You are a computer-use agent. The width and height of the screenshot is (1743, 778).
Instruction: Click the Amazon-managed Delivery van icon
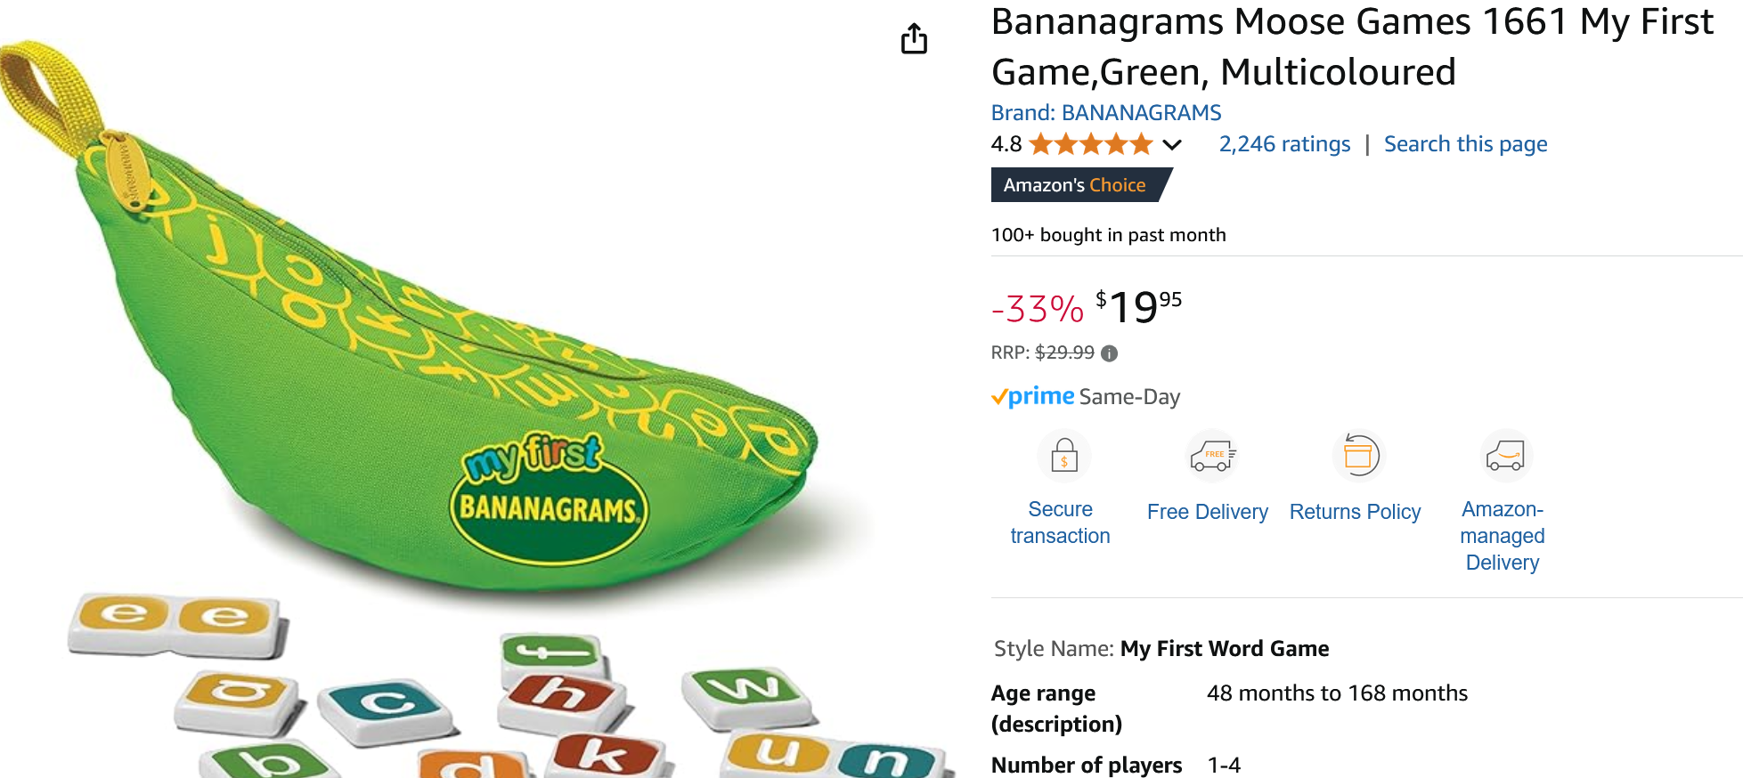pyautogui.click(x=1505, y=456)
